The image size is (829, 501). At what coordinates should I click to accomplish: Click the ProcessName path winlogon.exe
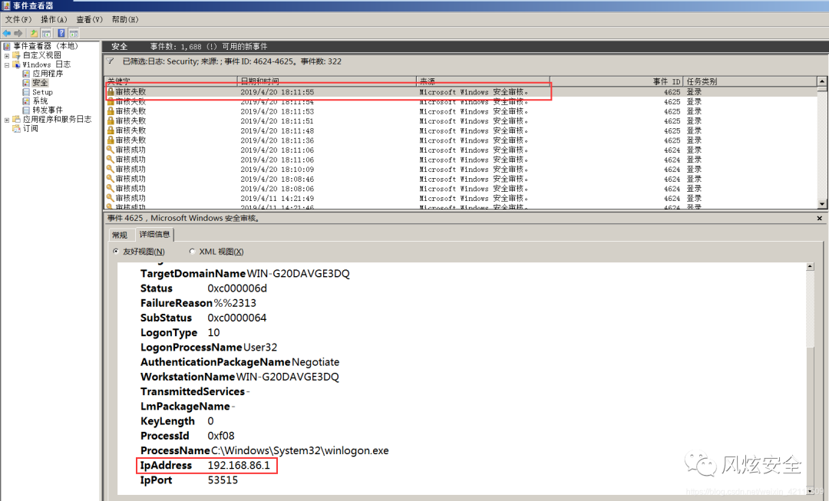(300, 450)
